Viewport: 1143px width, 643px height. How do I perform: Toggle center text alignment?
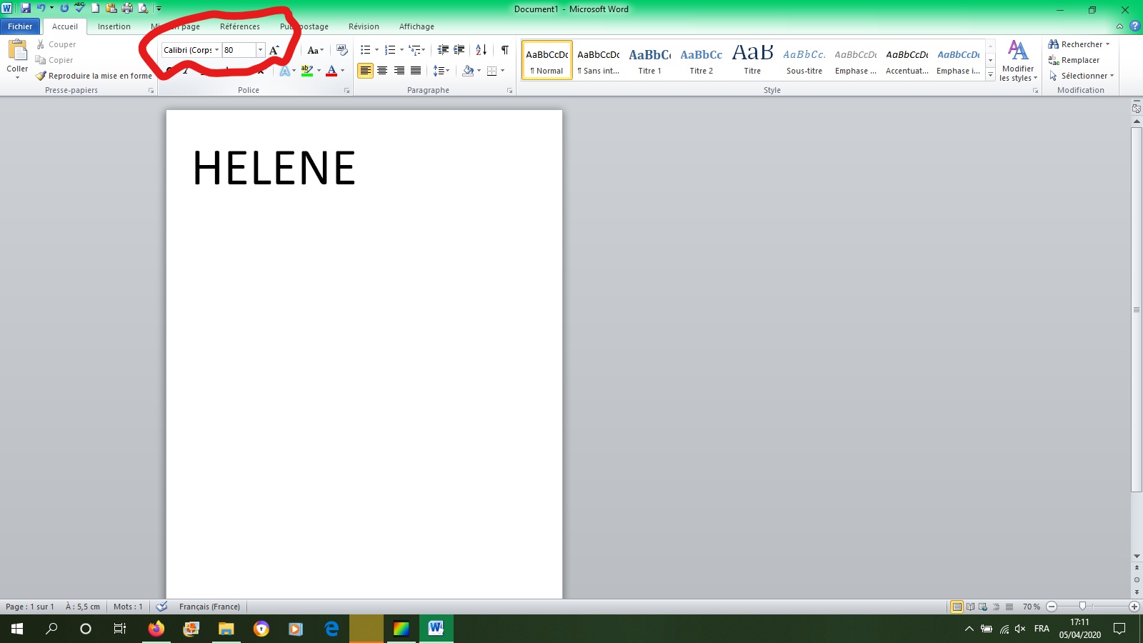point(382,71)
